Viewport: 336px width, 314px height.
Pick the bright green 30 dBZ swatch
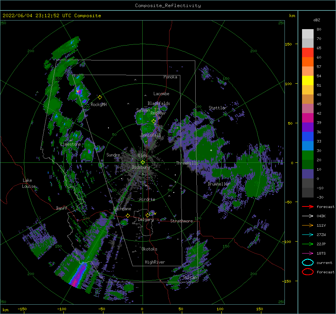[308, 155]
